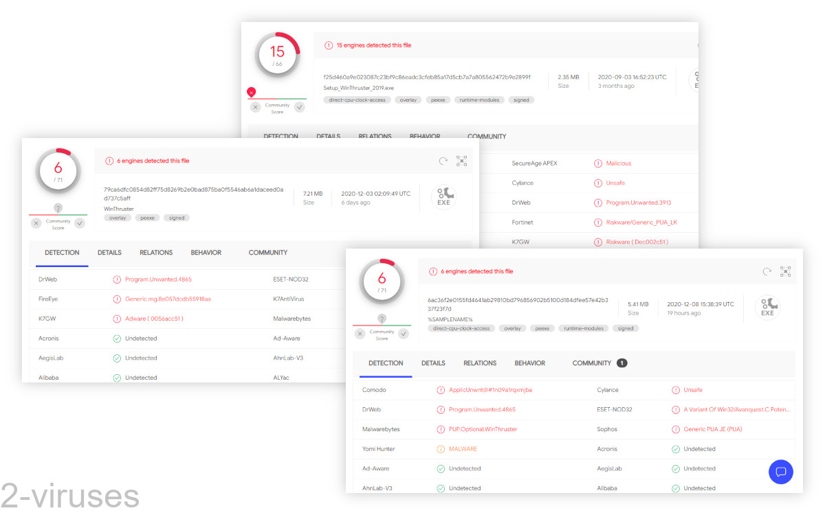Image resolution: width=825 pixels, height=515 pixels.
Task: Click 'Unsafe' Cylance result in top window
Action: [615, 183]
